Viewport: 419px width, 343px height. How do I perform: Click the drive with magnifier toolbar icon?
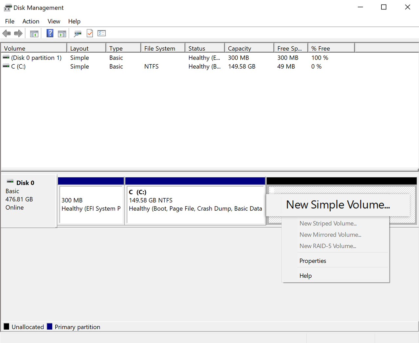[x=78, y=33]
